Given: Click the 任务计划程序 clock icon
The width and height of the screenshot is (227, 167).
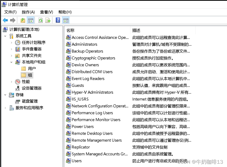Looking at the screenshot, I should pyautogui.click(x=18, y=43).
